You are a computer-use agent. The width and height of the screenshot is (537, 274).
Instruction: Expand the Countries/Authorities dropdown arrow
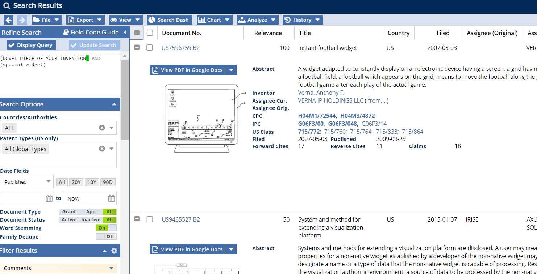[x=112, y=128]
